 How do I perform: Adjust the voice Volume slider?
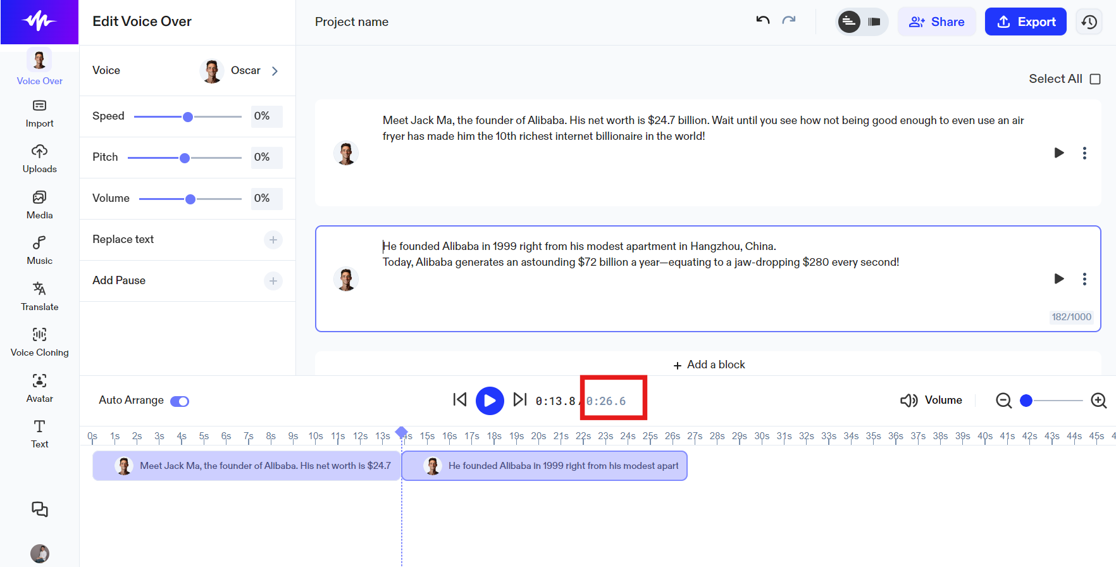click(x=190, y=199)
